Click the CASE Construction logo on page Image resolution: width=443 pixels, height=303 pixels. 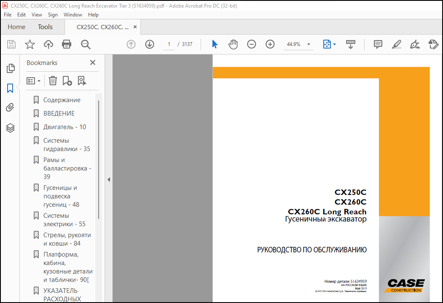405,285
